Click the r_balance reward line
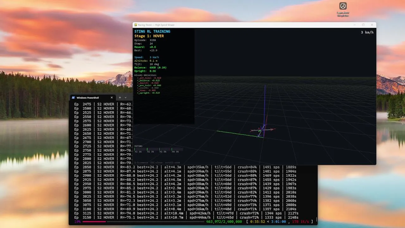Screen dimensions: 405x228 (148, 80)
